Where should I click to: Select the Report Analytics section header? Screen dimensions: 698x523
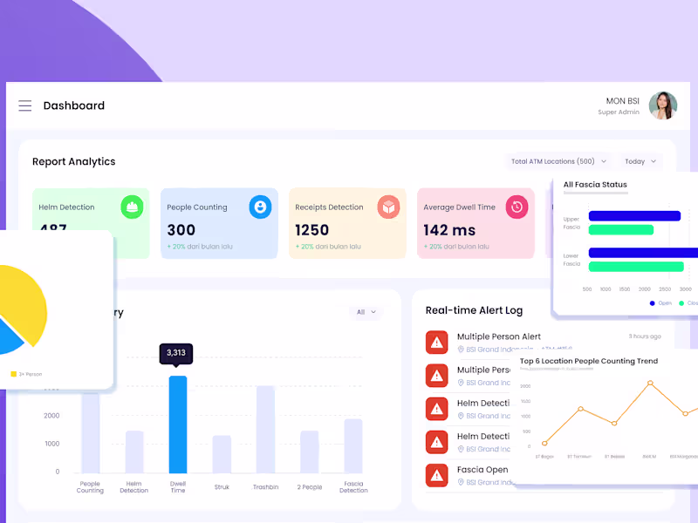[74, 162]
